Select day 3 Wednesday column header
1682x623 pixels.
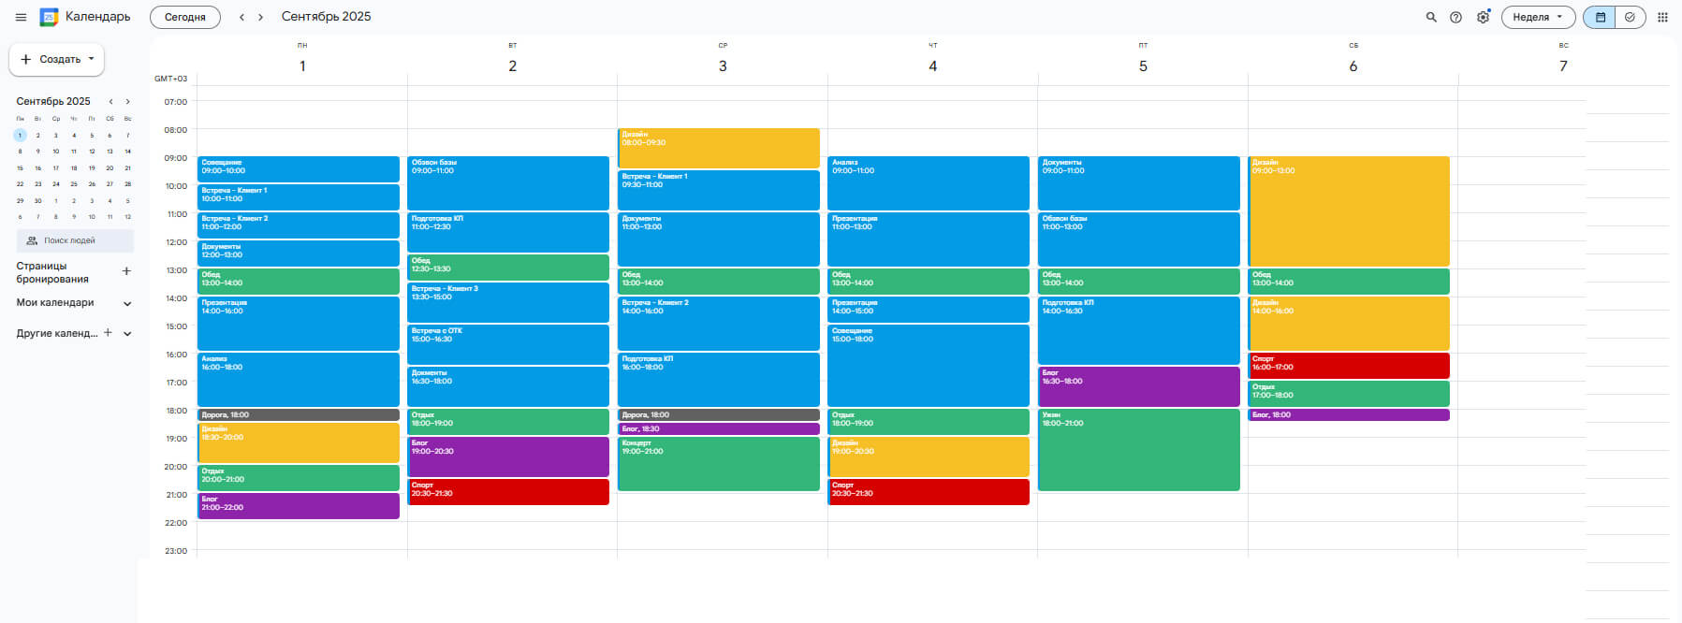723,65
